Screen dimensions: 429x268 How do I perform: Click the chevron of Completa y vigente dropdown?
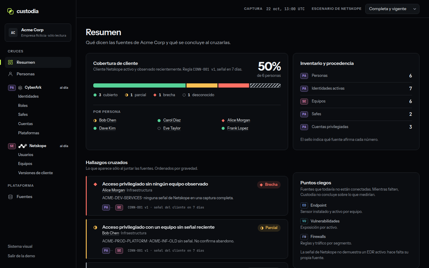point(414,9)
